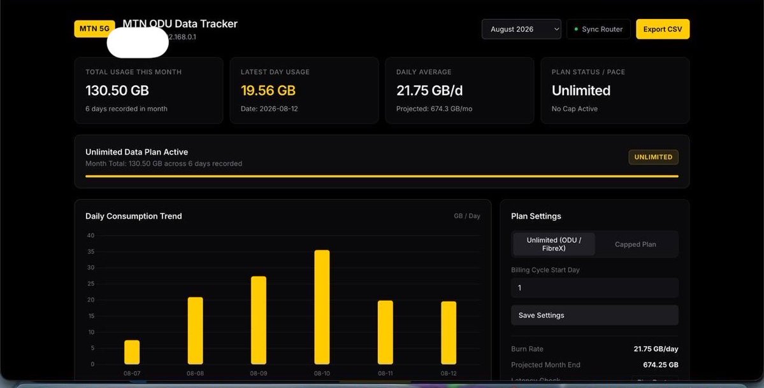Click the MTN 5G badge

(94, 29)
